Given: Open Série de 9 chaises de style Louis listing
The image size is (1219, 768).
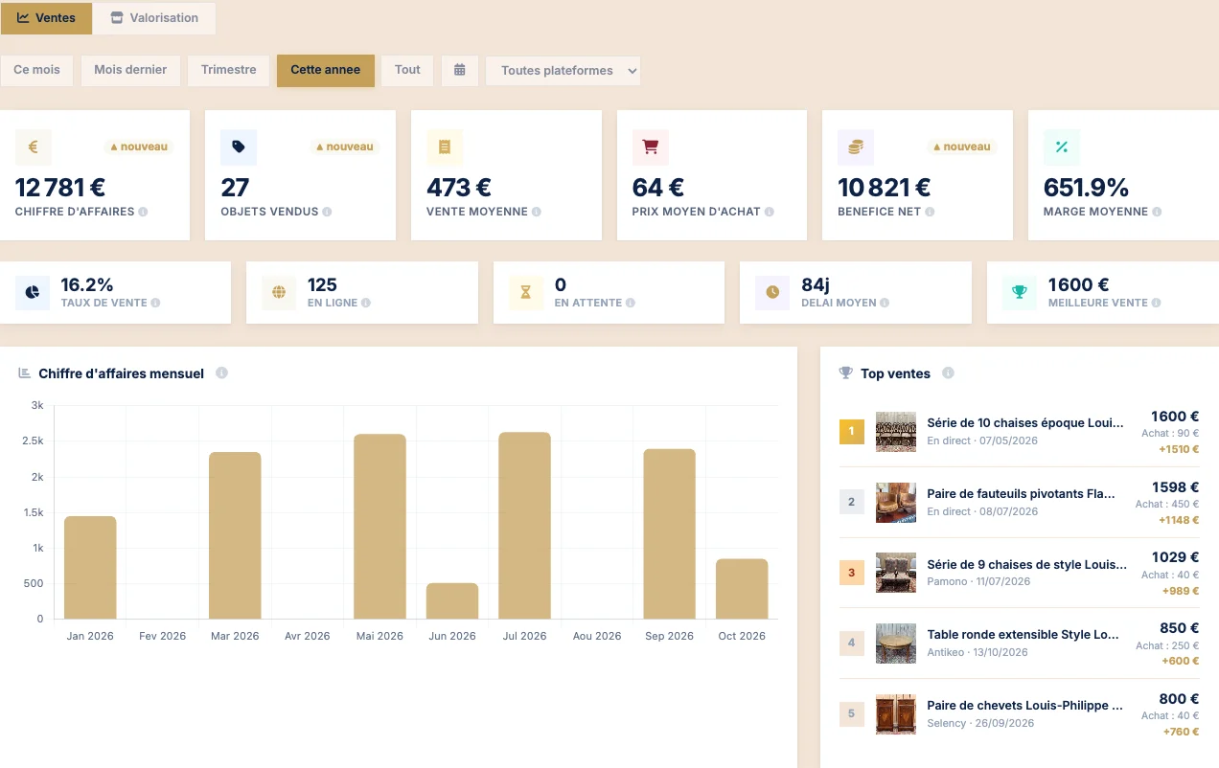Looking at the screenshot, I should (x=1027, y=564).
